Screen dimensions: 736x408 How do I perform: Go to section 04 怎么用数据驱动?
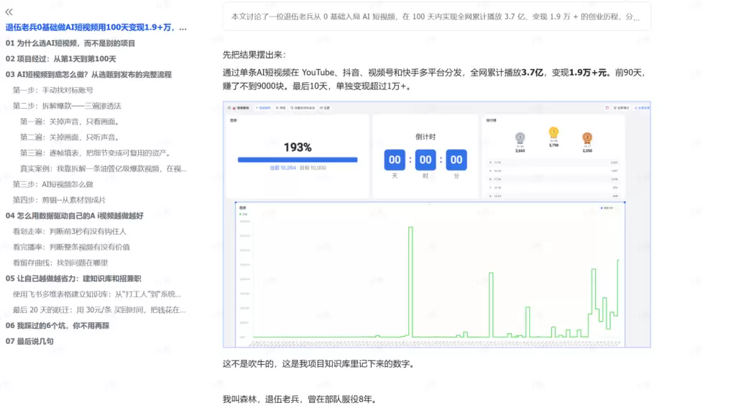coord(74,216)
